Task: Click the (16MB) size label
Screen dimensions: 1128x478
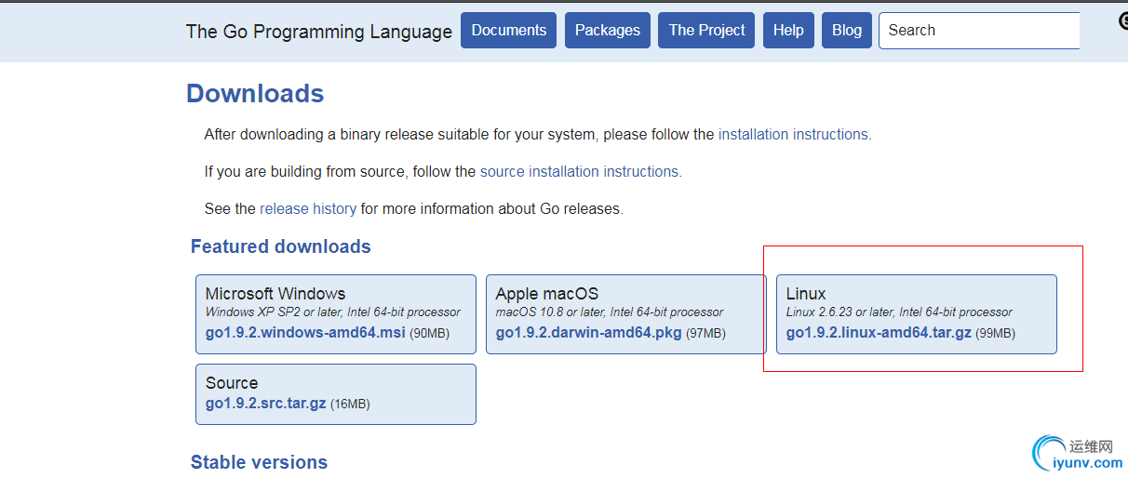Action: 350,405
